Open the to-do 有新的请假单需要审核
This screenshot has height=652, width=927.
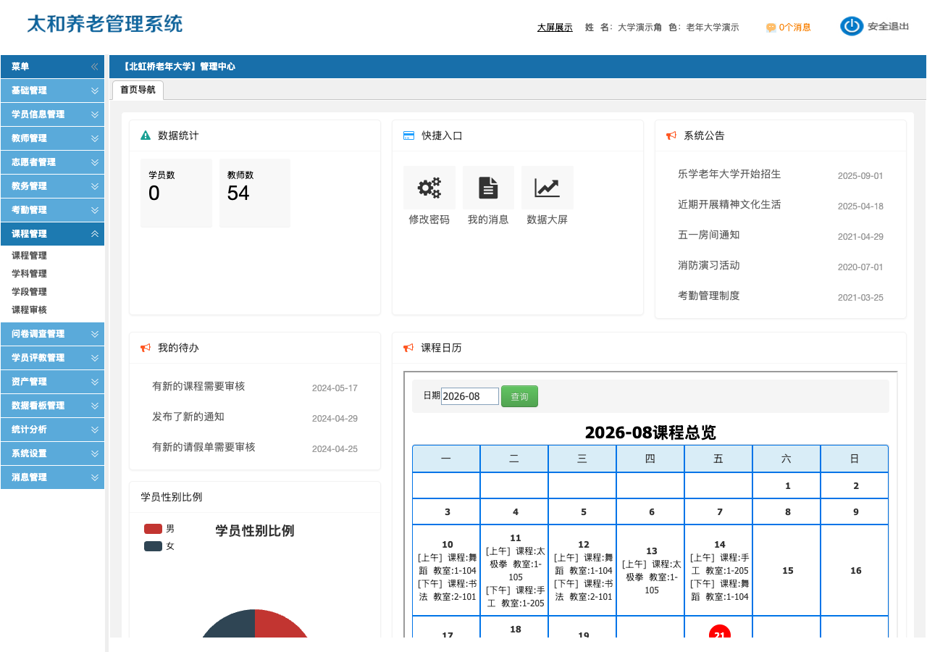pyautogui.click(x=204, y=447)
